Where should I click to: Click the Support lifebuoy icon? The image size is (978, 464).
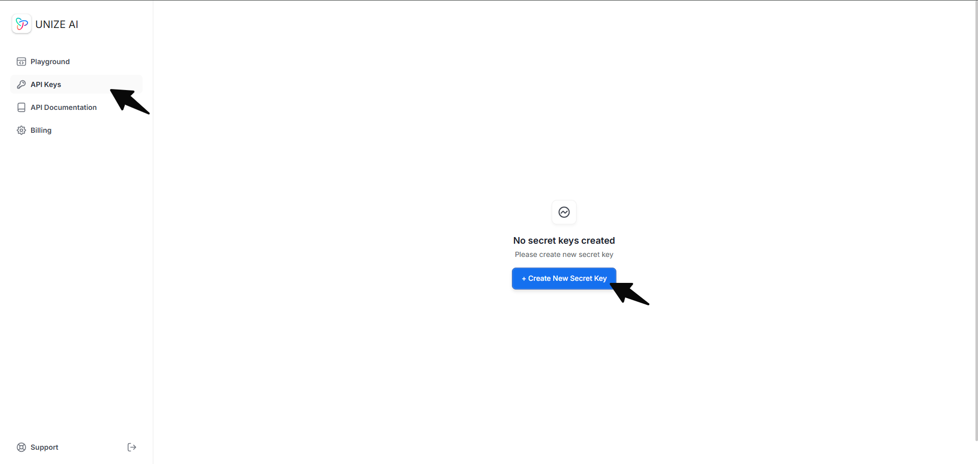coord(21,447)
